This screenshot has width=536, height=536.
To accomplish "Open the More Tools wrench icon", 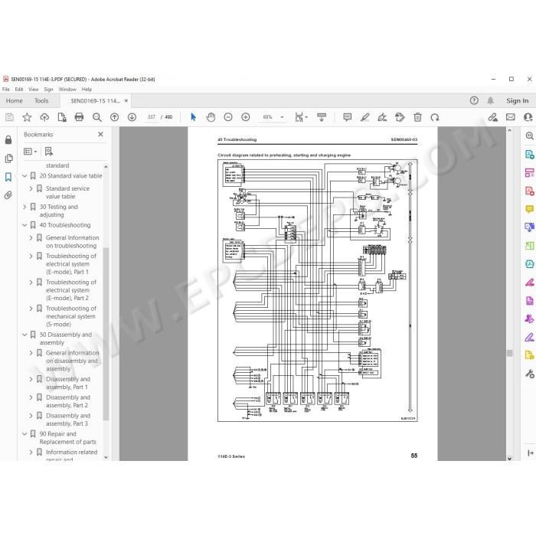I will click(x=529, y=374).
